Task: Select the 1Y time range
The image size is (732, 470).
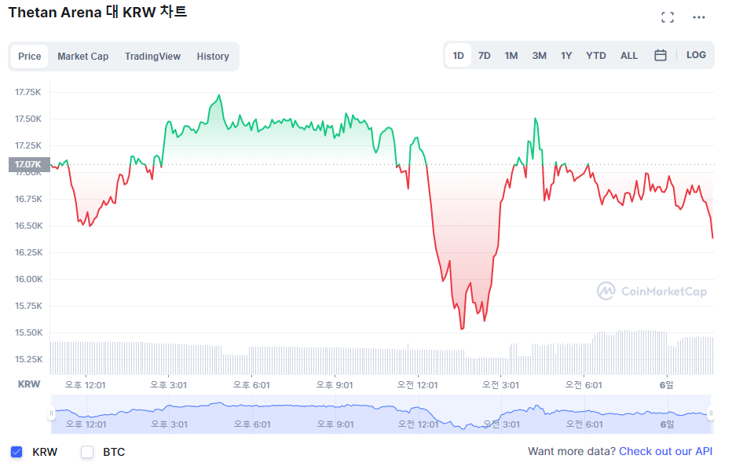Action: pyautogui.click(x=565, y=56)
